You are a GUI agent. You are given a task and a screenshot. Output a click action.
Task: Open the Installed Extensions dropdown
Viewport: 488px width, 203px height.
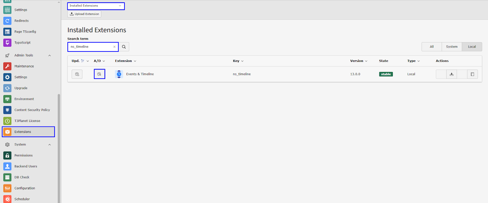(96, 6)
